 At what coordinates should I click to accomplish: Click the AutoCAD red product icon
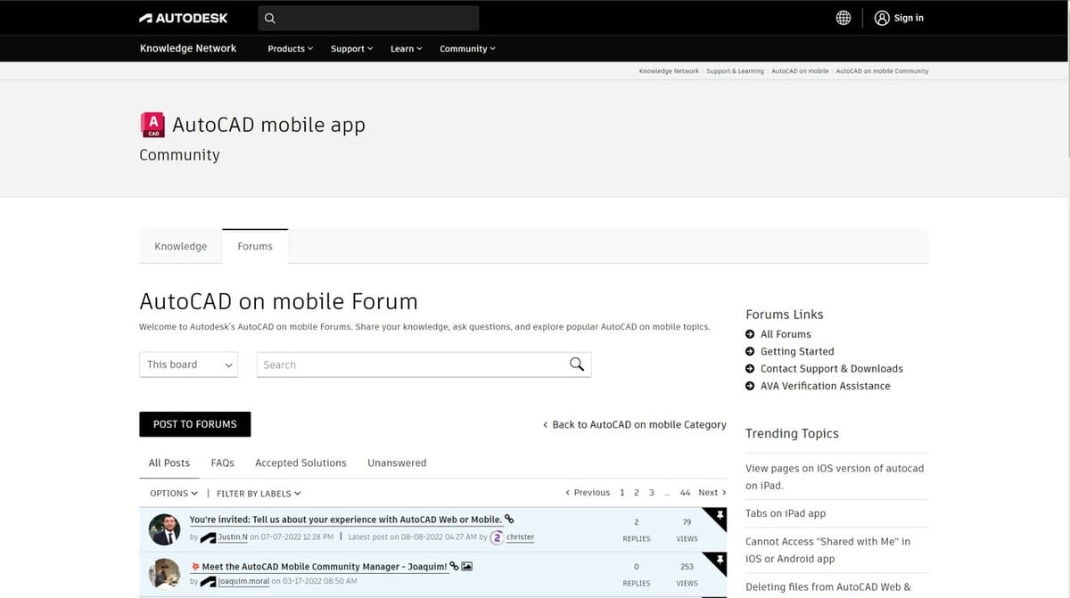[153, 125]
